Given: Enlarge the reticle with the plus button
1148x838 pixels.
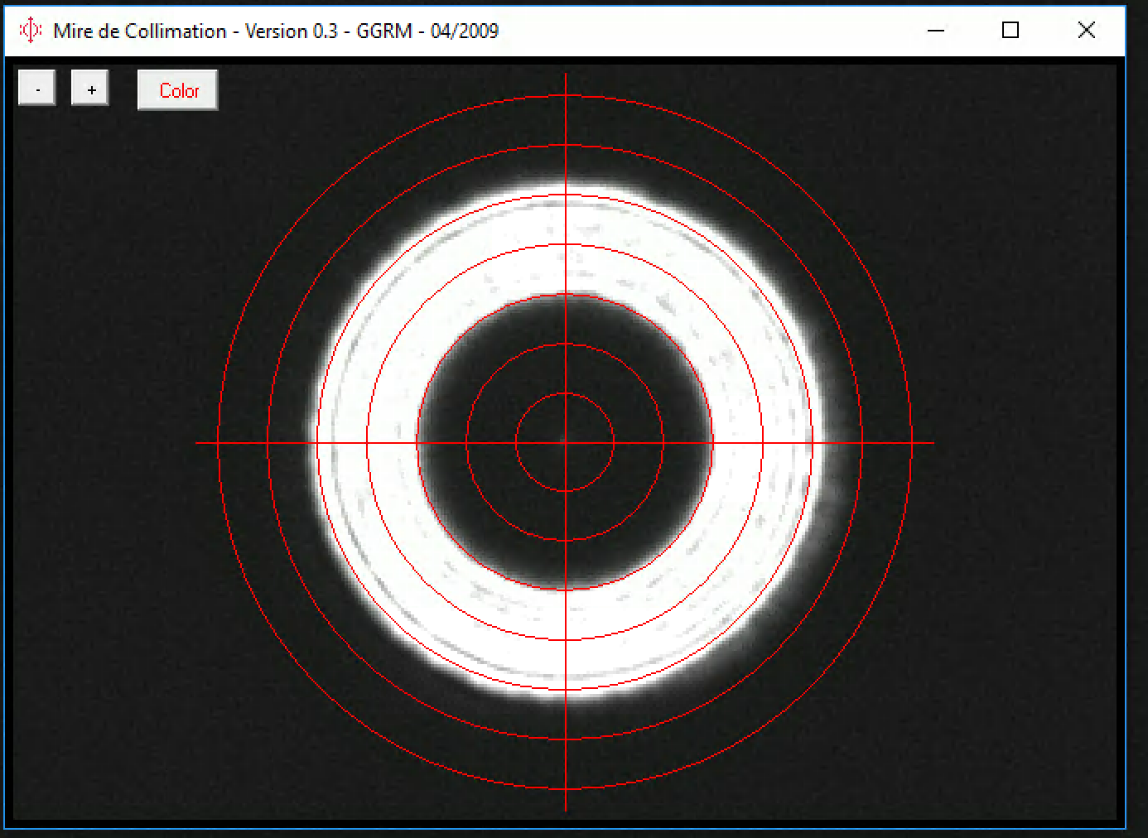Looking at the screenshot, I should (90, 87).
